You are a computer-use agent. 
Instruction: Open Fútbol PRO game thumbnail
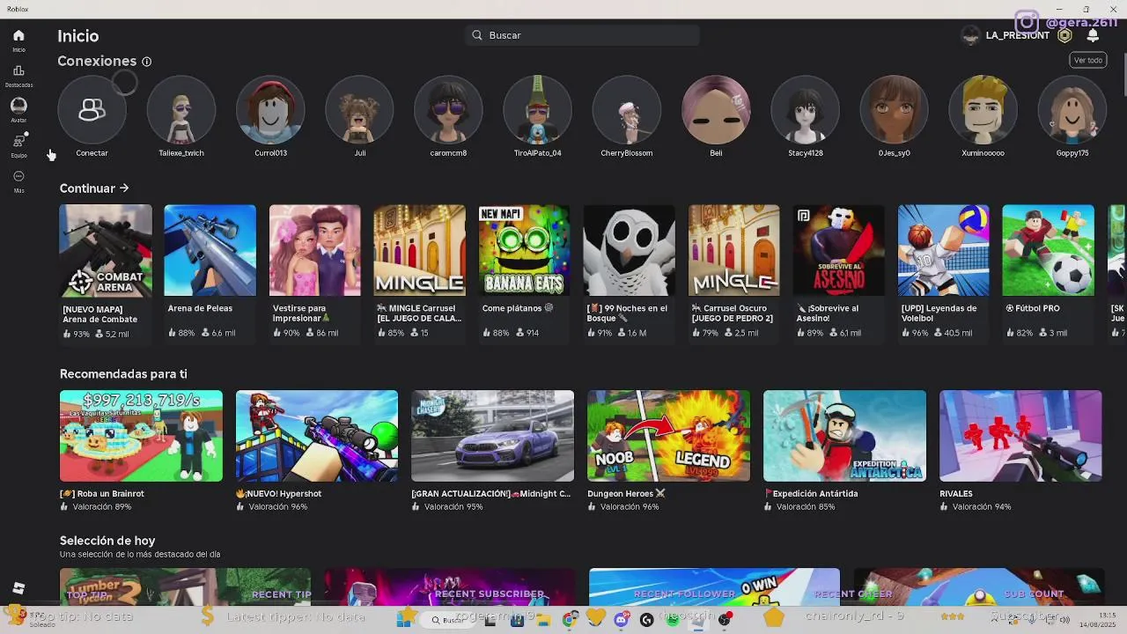click(1049, 250)
